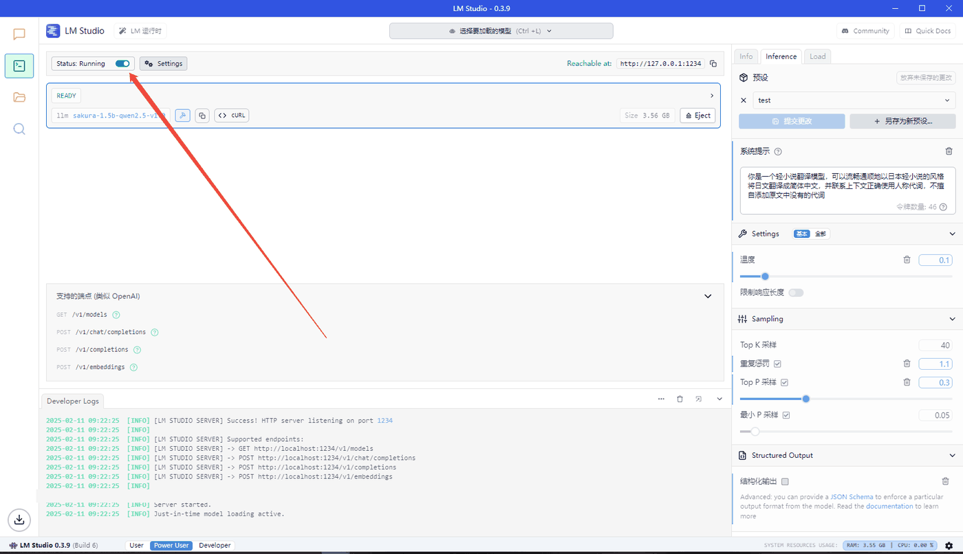Collapse the Structured Output section
Image resolution: width=963 pixels, height=554 pixels.
tap(952, 456)
